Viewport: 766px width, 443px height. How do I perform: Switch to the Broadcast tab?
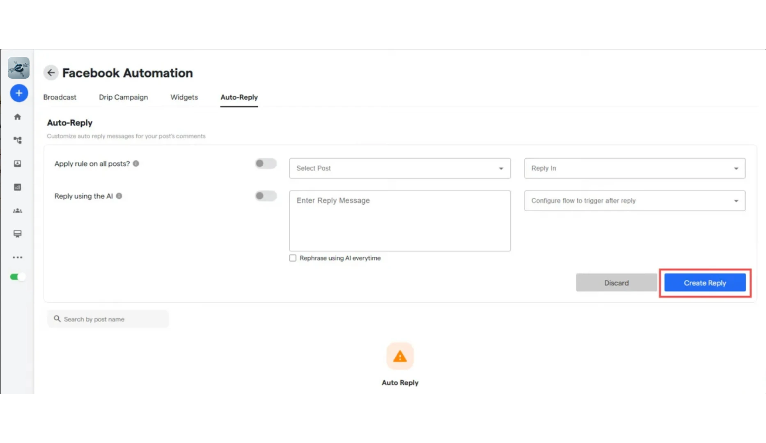60,97
